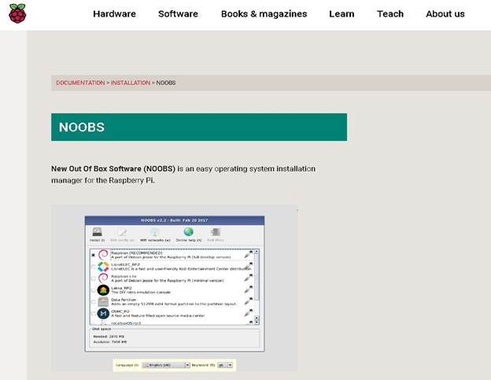The image size is (491, 380).
Task: Click the Exit icon in NOOBS toolbar
Action: (216, 232)
